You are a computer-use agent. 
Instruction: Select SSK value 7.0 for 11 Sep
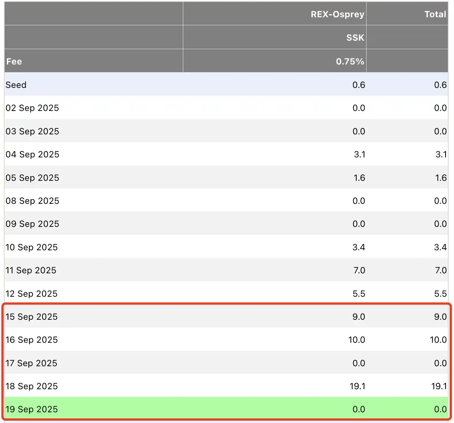point(359,270)
